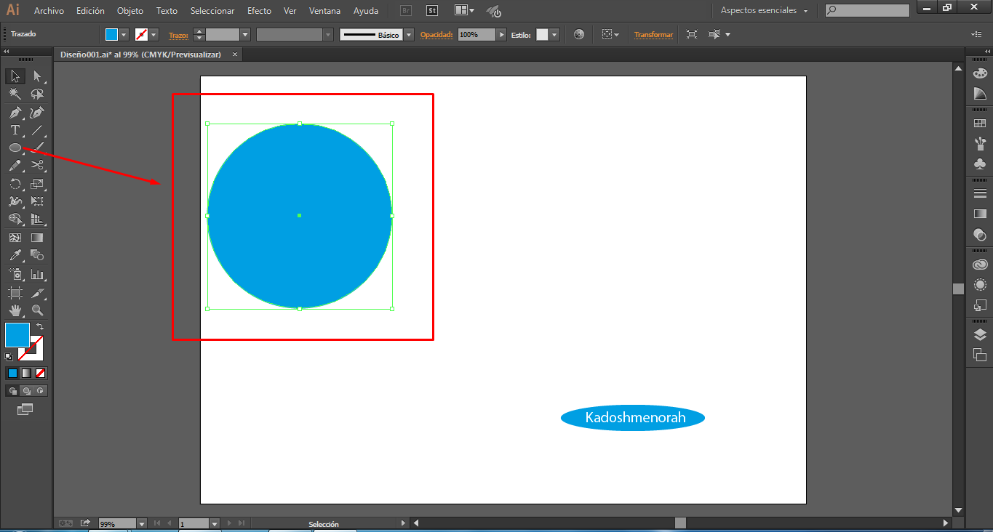Open the Edición menu

click(90, 11)
